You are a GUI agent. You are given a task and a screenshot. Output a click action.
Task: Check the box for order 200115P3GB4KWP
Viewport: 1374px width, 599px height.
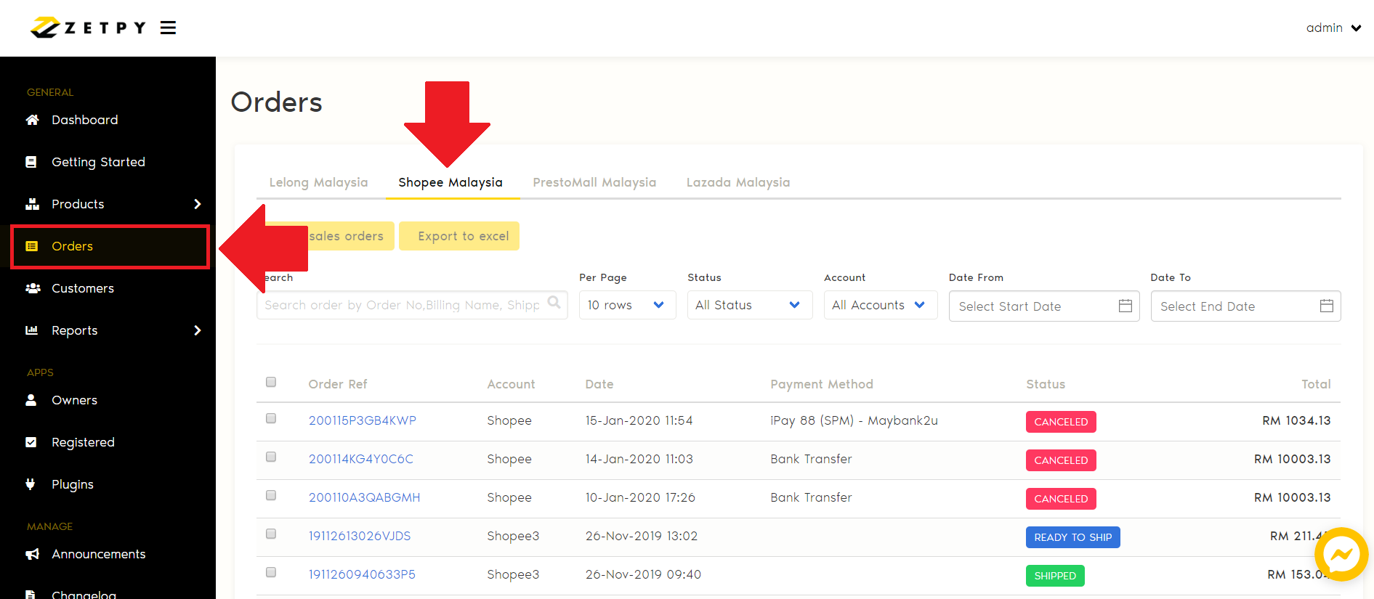[x=271, y=418]
